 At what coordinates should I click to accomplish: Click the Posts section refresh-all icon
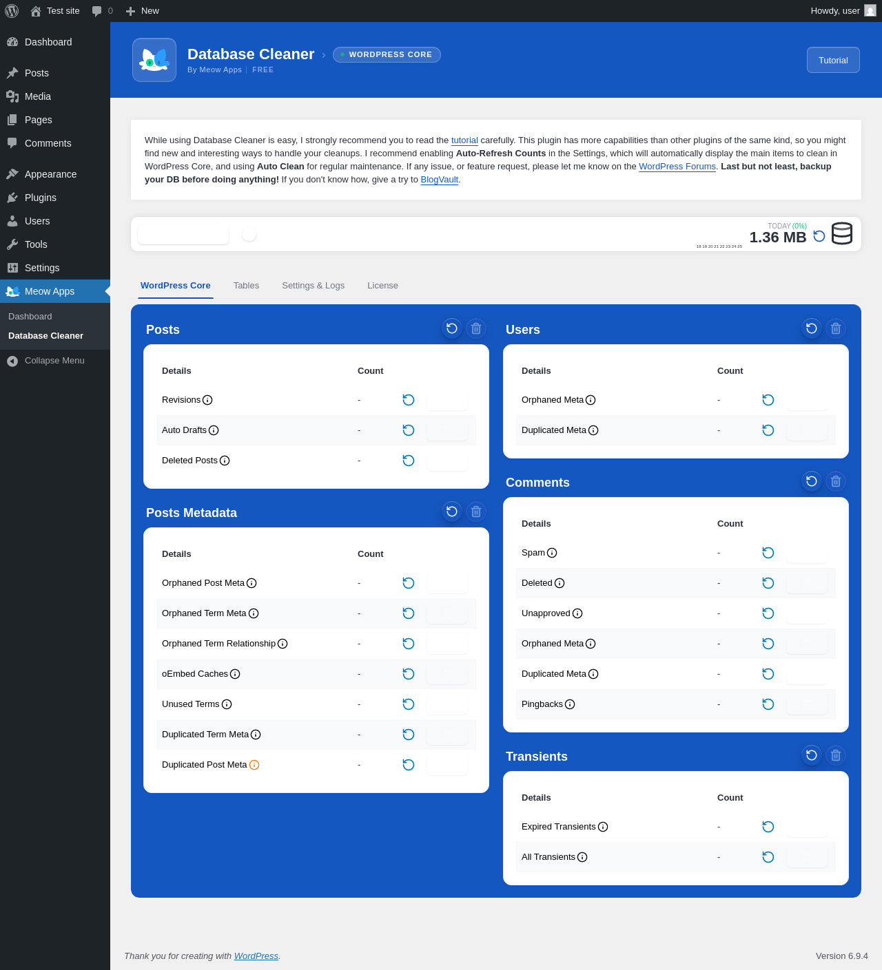(x=452, y=328)
